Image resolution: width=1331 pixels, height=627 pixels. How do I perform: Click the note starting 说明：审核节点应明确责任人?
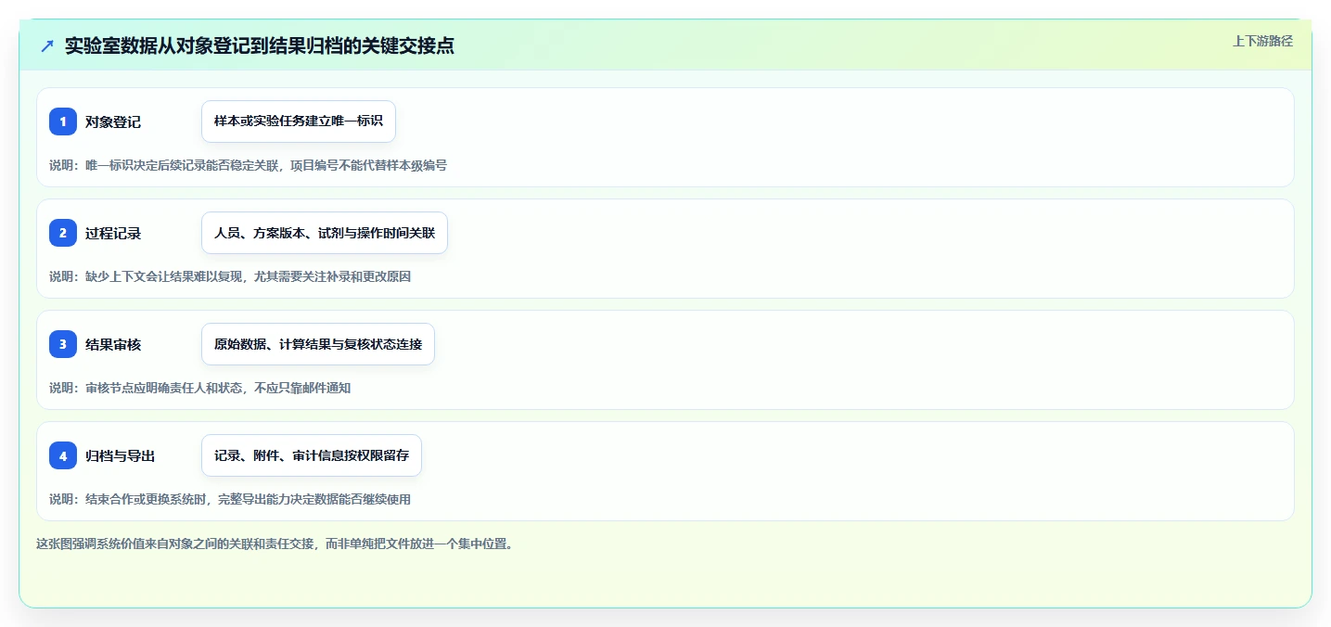(199, 388)
